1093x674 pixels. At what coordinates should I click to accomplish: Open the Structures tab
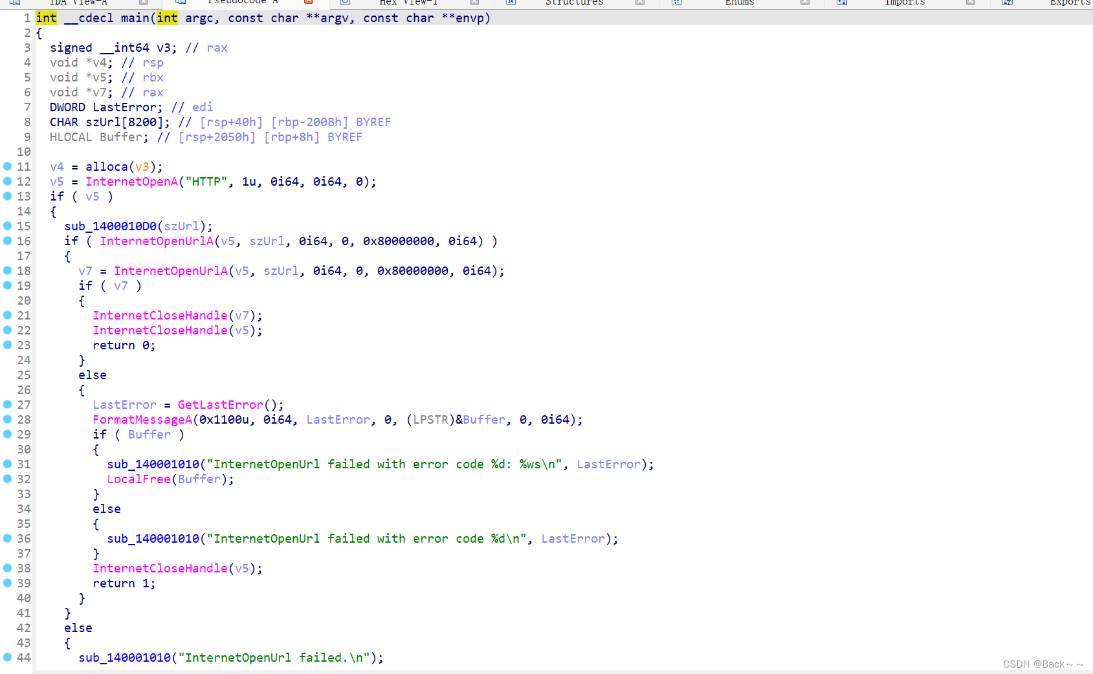[x=574, y=3]
